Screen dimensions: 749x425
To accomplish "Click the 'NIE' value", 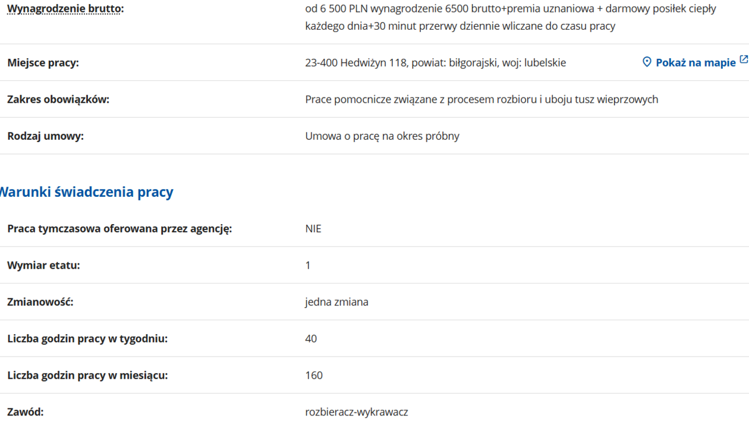I will (x=313, y=229).
